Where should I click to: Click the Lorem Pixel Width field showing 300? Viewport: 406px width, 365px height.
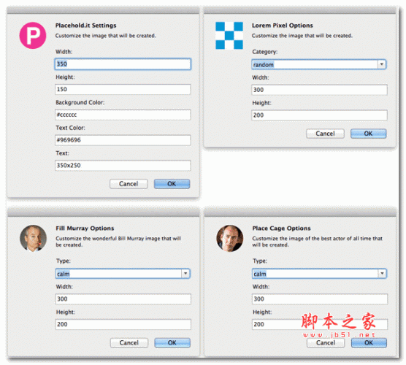319,90
